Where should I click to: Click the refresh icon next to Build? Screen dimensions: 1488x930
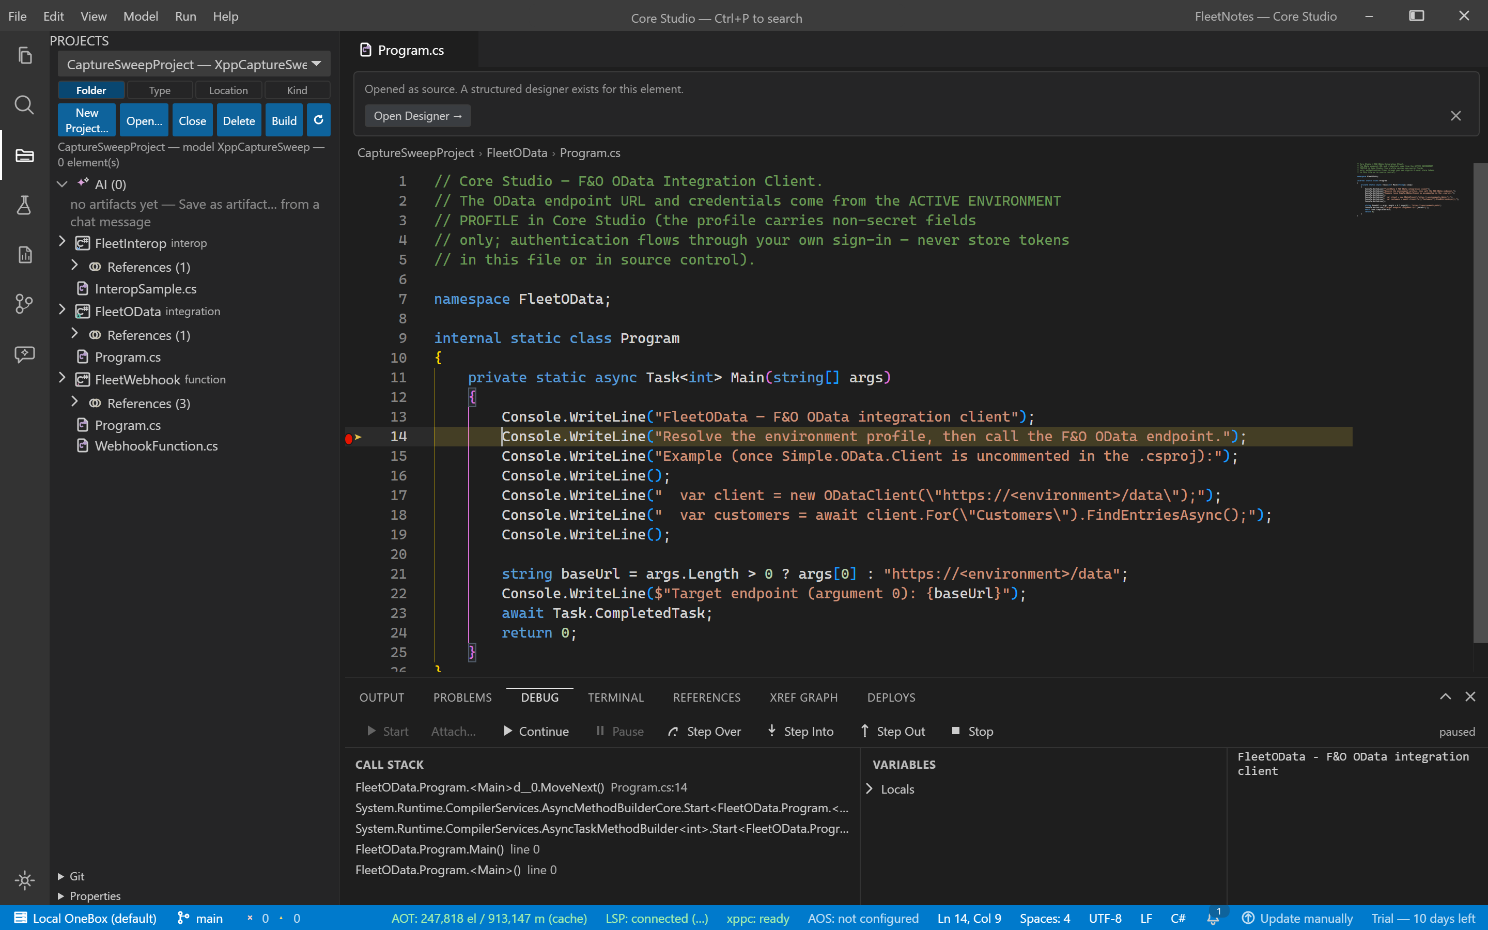[x=318, y=120]
